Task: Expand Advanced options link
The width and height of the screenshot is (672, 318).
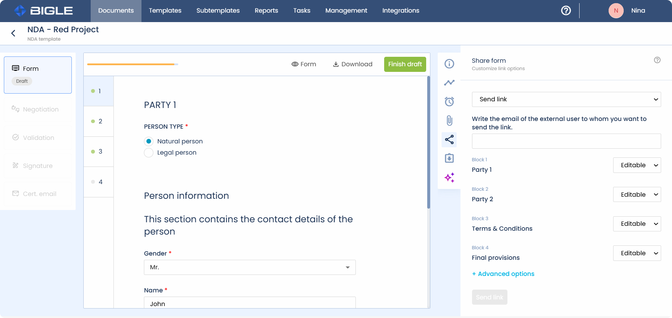Action: pyautogui.click(x=503, y=274)
